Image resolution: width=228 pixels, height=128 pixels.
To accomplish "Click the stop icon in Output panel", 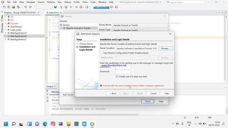I will pyautogui.click(x=47, y=97).
